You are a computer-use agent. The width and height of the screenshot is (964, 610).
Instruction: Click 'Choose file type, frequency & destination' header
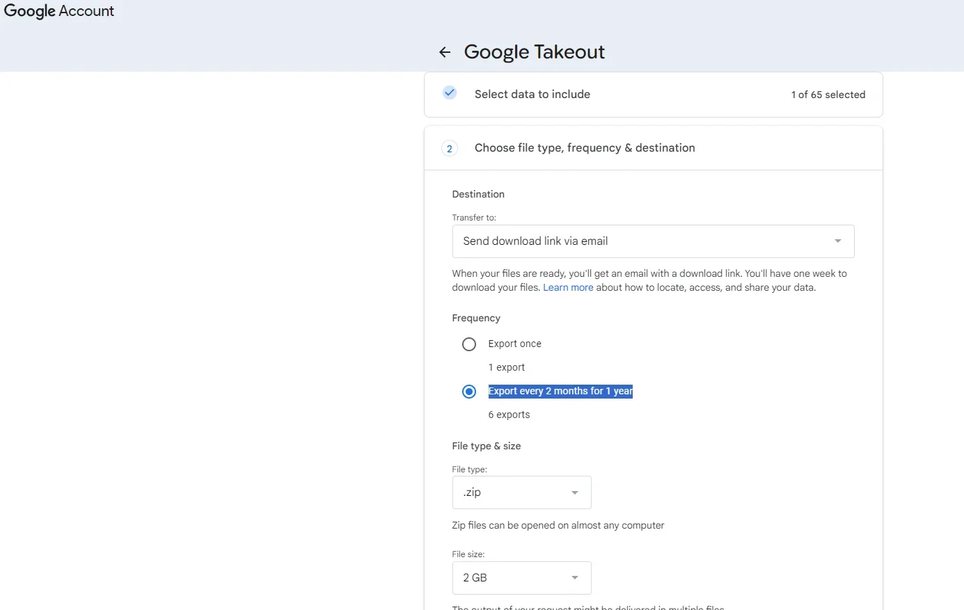584,147
